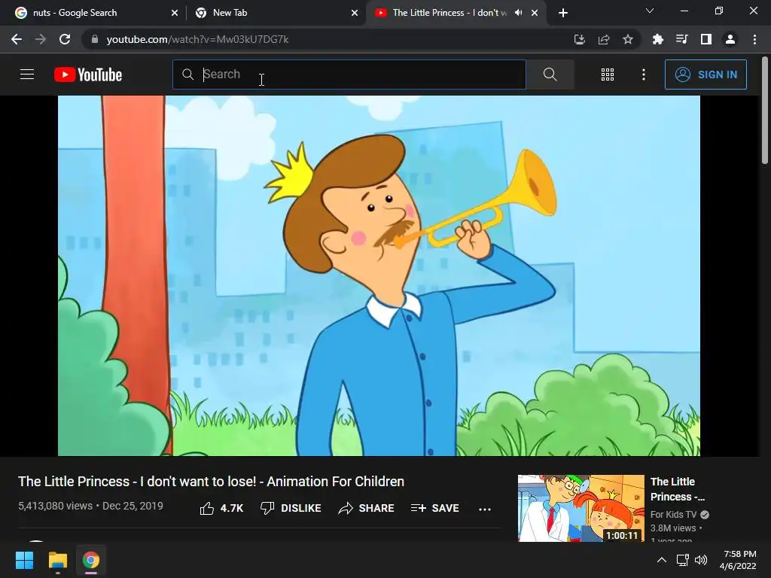This screenshot has height=578, width=771.
Task: Click SAVE to add to playlist
Action: pyautogui.click(x=434, y=508)
